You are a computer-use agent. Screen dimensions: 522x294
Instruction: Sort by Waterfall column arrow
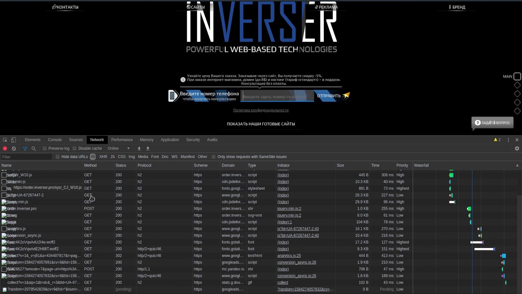pyautogui.click(x=517, y=165)
